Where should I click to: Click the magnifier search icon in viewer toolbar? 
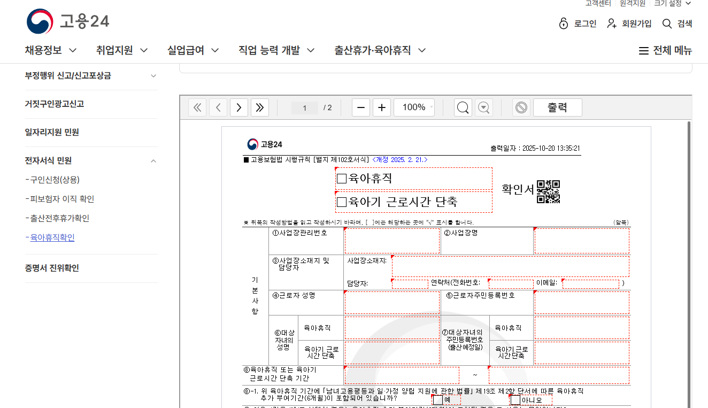463,107
